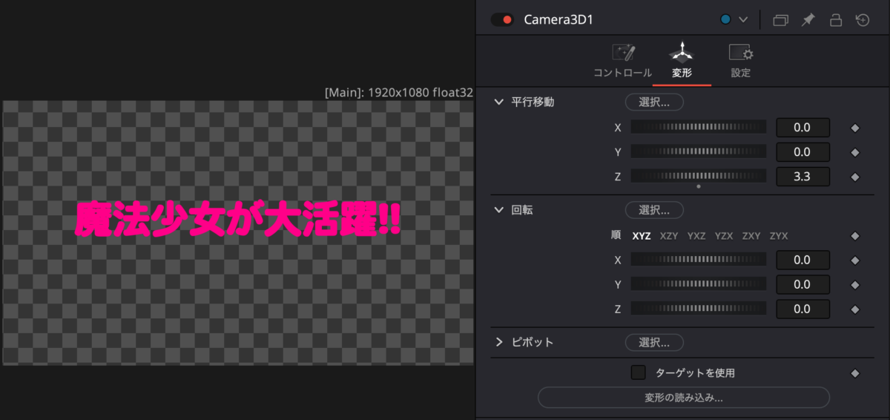Click the 回転 Z slider

coord(699,309)
